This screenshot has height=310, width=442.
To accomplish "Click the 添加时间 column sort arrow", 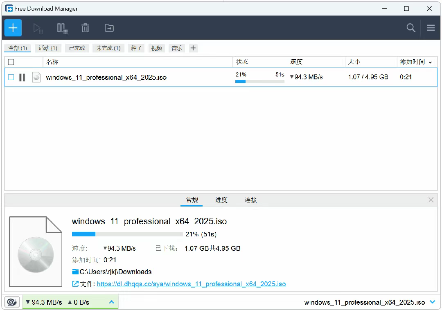I will tap(431, 63).
